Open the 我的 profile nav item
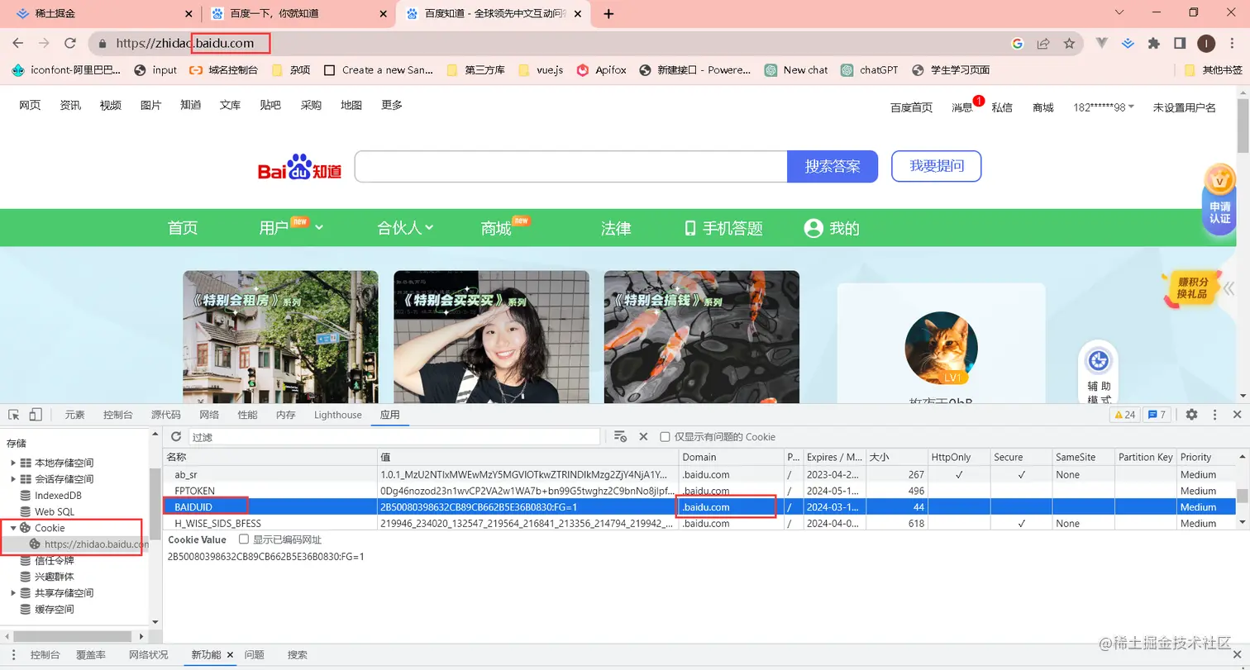Image resolution: width=1250 pixels, height=670 pixels. point(832,228)
